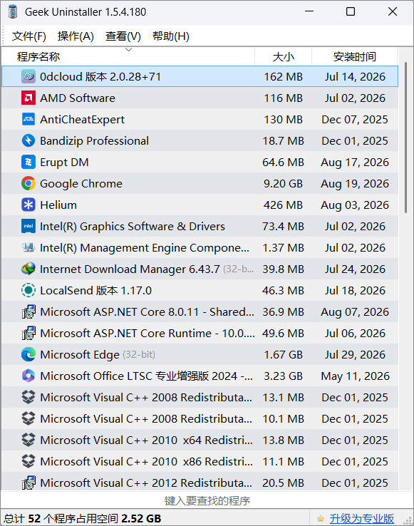Click the 162 MB size of 0dcloud
414x526 pixels.
tap(283, 77)
